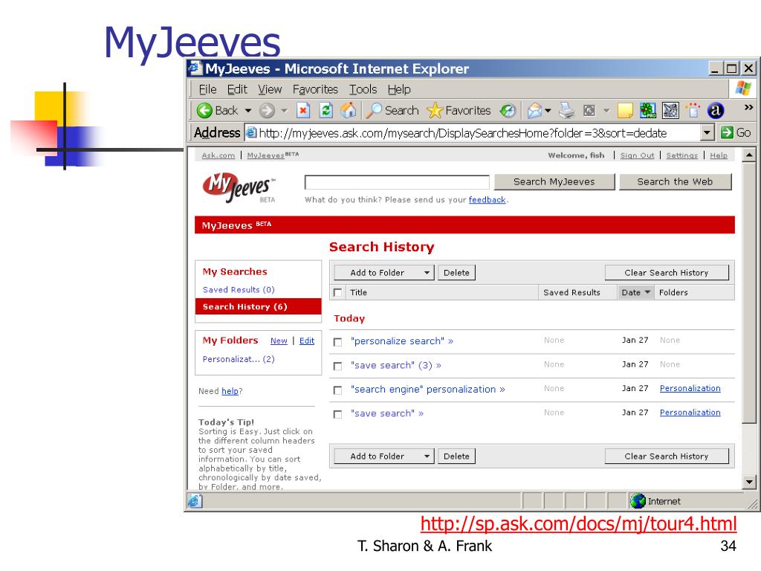Click the sparkling page toolbar icon
The image size is (761, 571).
693,111
